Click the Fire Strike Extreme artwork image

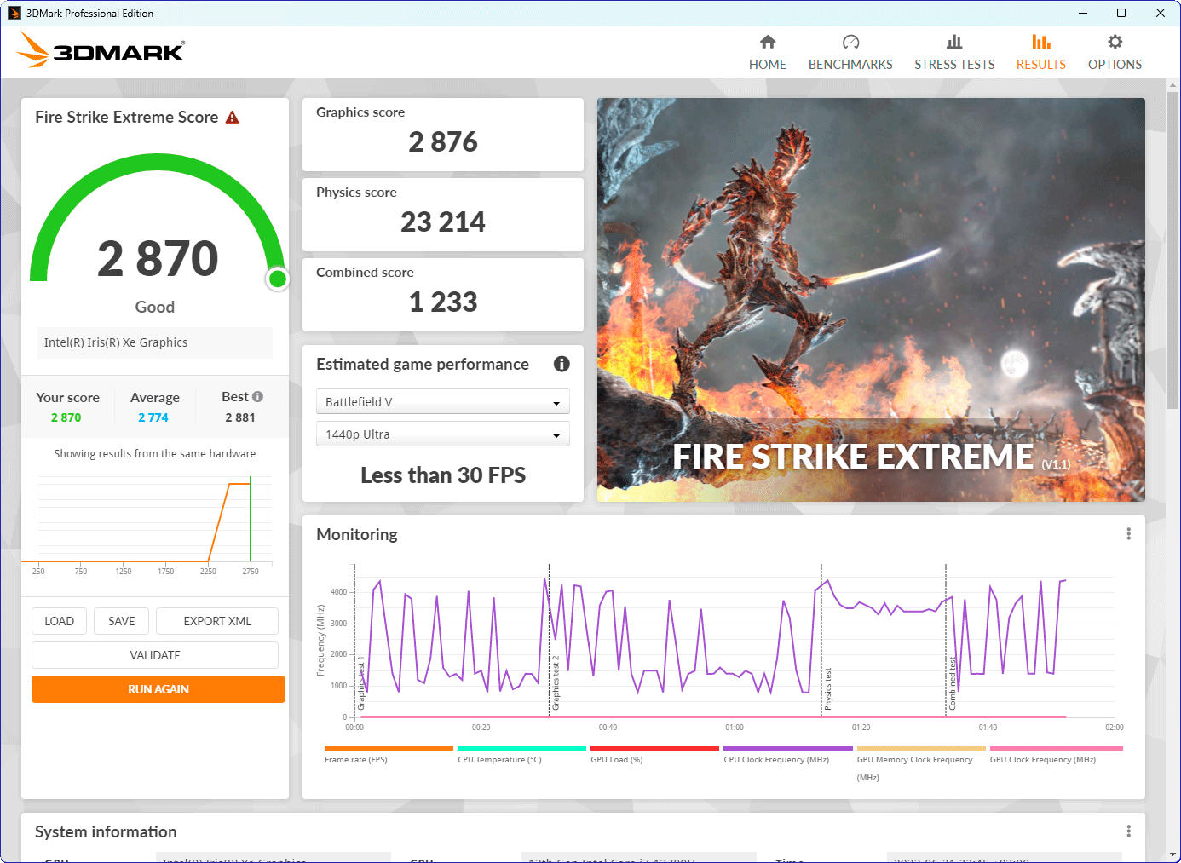(x=871, y=300)
